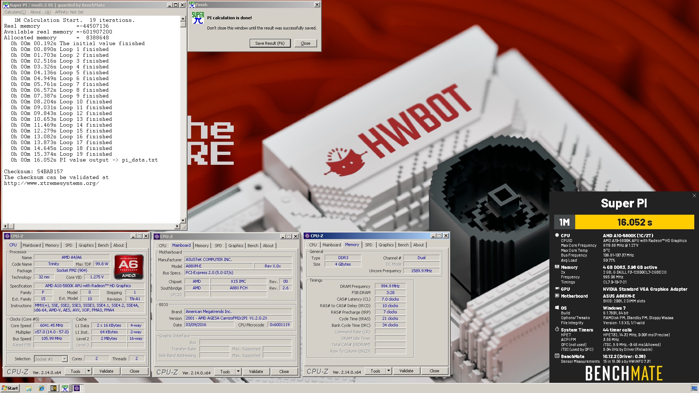Switch to BenchMate in the taskbar

pyautogui.click(x=54, y=388)
